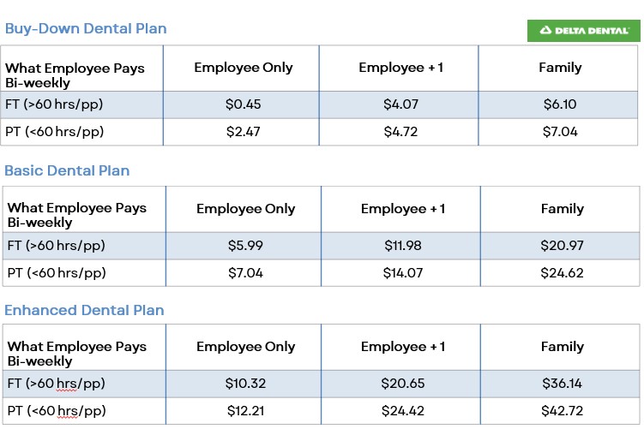This screenshot has height=429, width=644.
Task: Click the Enhanced Dental Plan heading
Action: click(84, 310)
